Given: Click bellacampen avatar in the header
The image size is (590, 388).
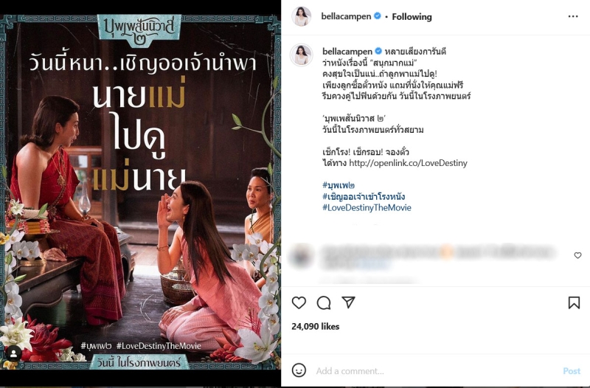Looking at the screenshot, I should [x=302, y=16].
